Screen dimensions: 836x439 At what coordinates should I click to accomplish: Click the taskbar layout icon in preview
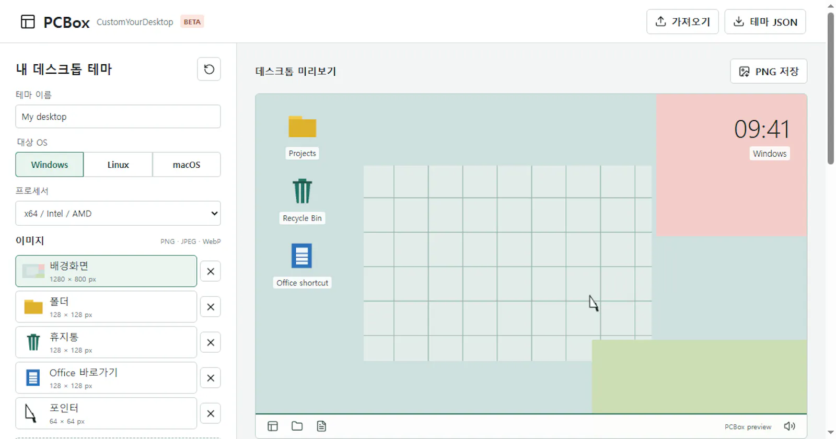pos(273,426)
